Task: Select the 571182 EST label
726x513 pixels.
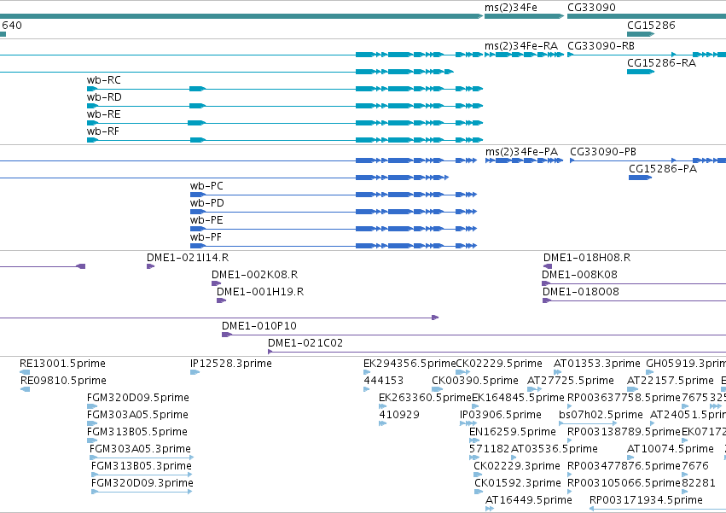Action: (490, 450)
